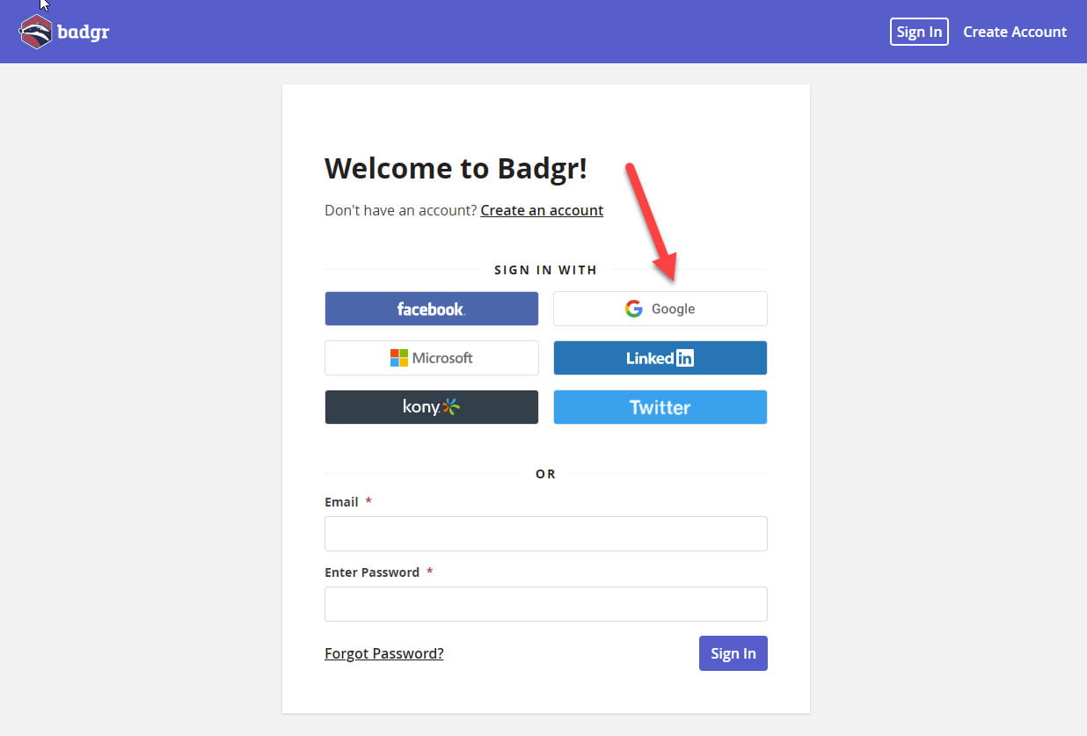Sign in with the Twitter button
This screenshot has height=736, width=1087.
tap(660, 407)
